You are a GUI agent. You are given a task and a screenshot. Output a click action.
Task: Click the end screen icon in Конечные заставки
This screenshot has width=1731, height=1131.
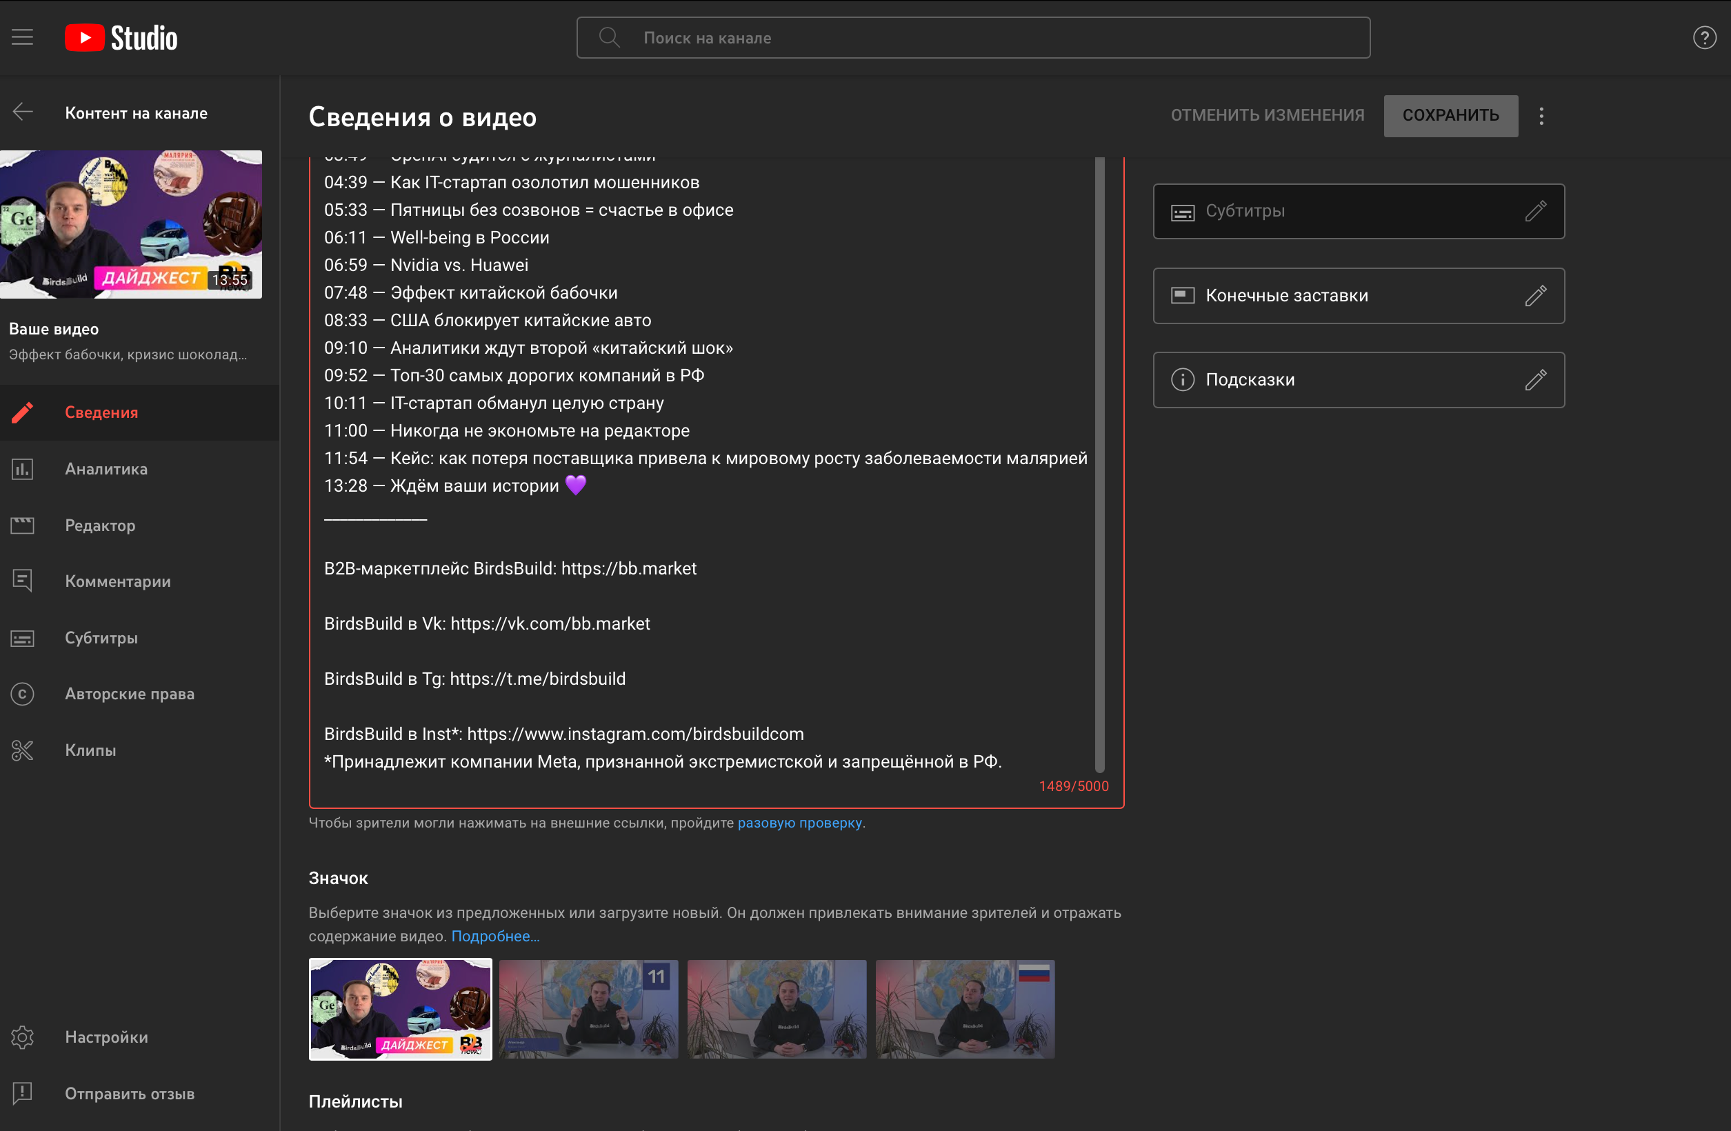(1183, 295)
